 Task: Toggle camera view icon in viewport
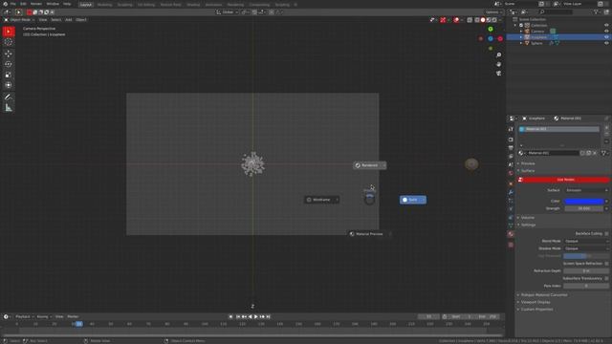click(498, 74)
